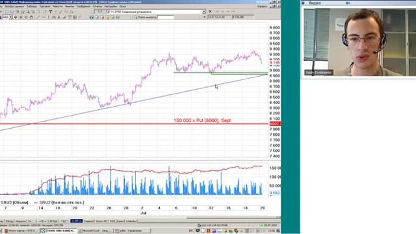Open the Настройки menu
This screenshot has height=234, width=416.
[x=110, y=6]
